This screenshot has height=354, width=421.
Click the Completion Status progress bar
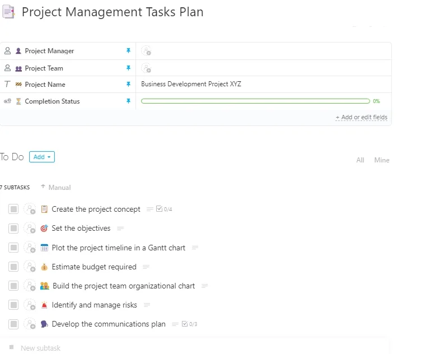pyautogui.click(x=255, y=101)
